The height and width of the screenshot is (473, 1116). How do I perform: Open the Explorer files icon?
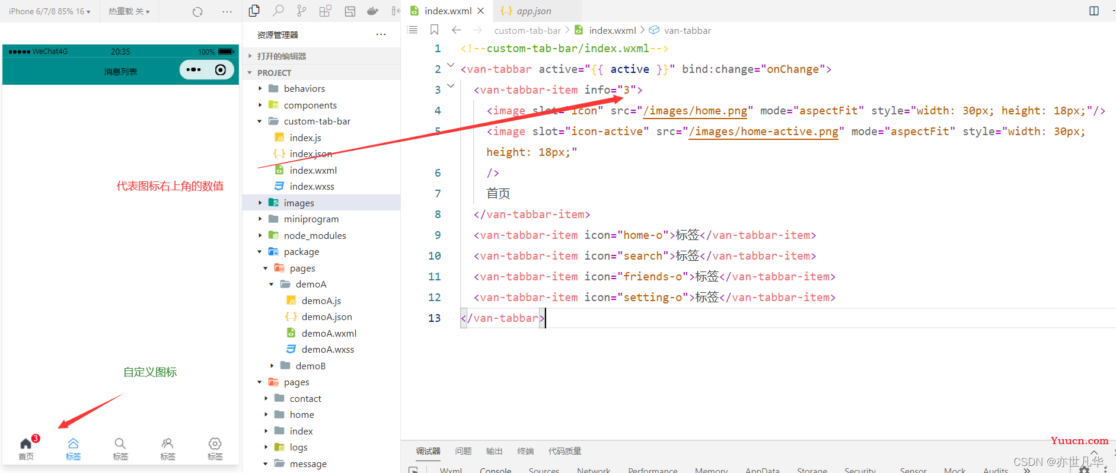tap(254, 11)
